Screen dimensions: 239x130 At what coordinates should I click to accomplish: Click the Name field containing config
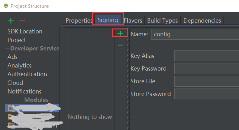[x=195, y=34]
